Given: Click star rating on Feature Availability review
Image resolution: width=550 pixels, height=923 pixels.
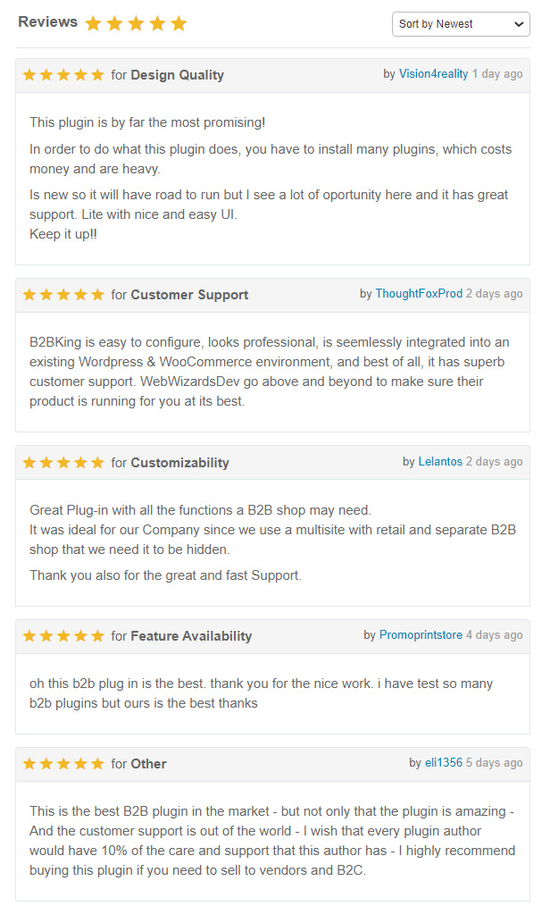Looking at the screenshot, I should (63, 636).
